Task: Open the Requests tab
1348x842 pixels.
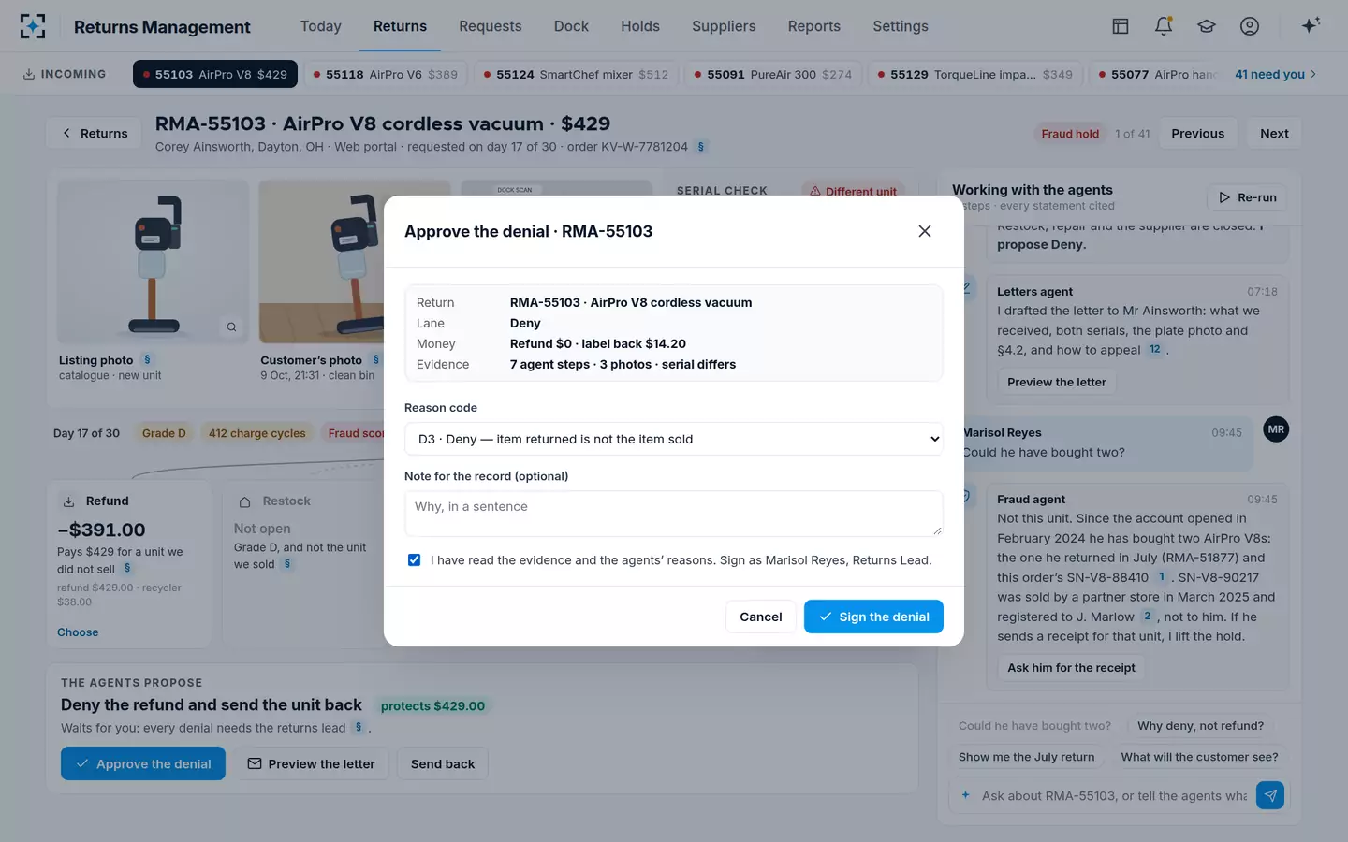Action: click(x=491, y=26)
